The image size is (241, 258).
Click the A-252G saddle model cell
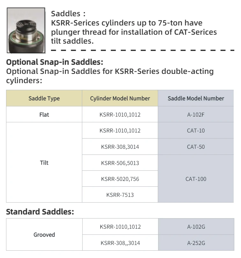point(196,243)
